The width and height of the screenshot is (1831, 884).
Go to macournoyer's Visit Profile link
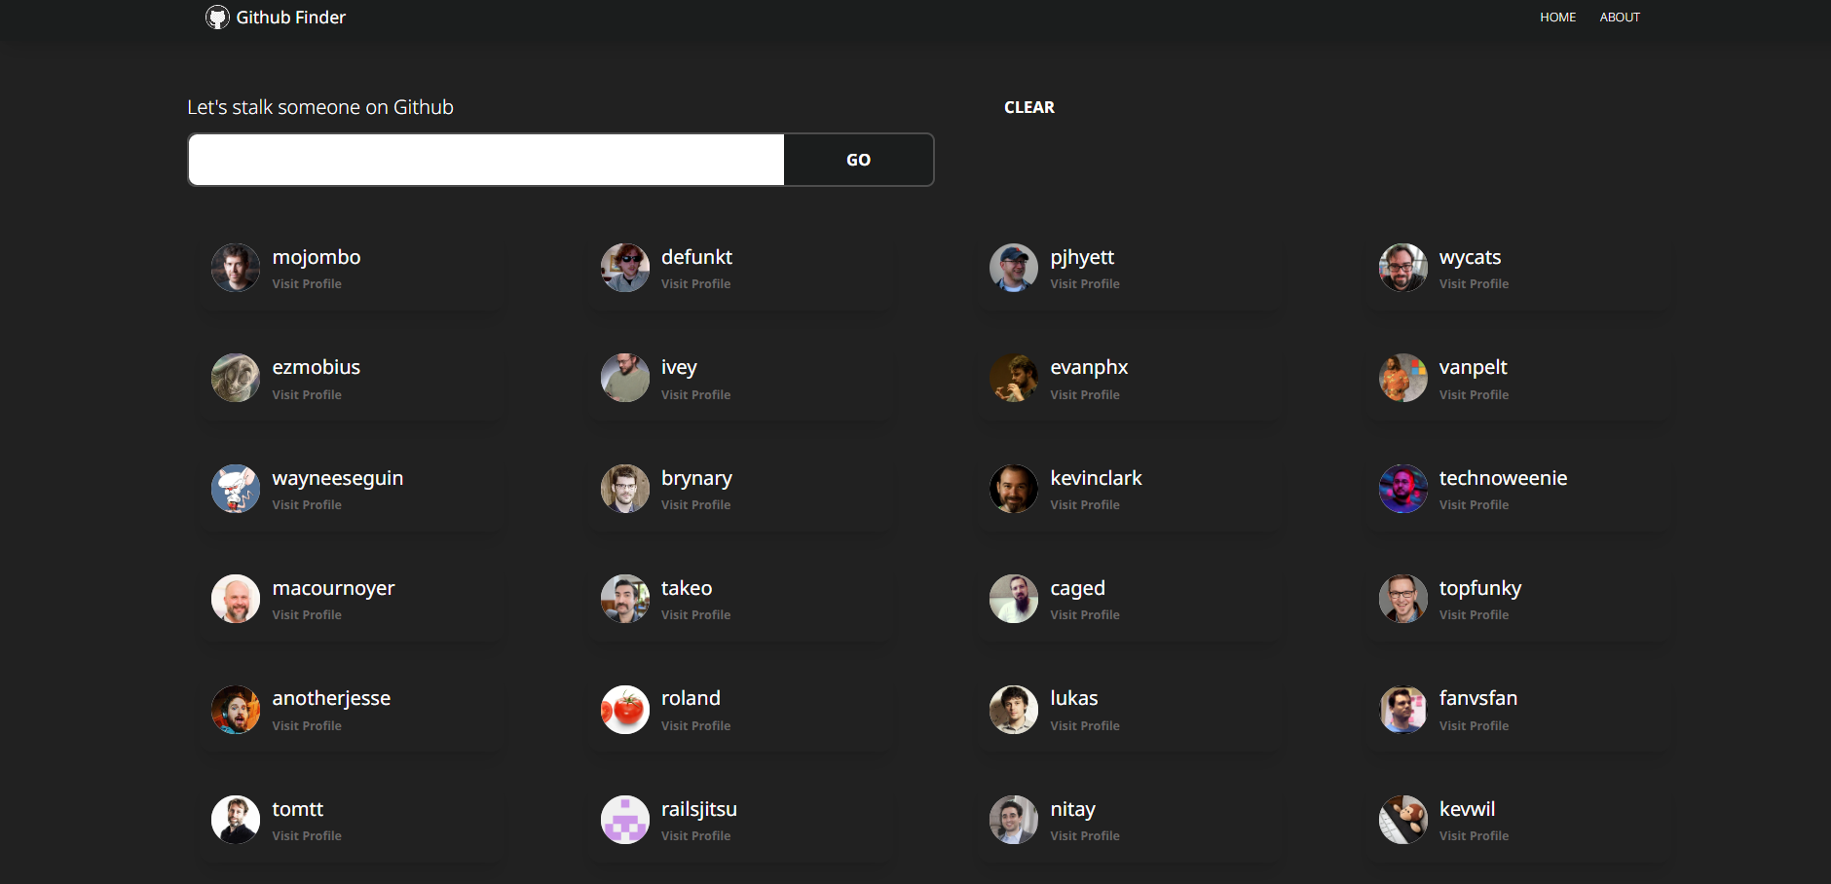(x=307, y=615)
